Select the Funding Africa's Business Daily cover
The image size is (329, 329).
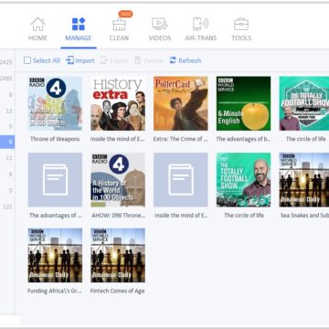55,255
